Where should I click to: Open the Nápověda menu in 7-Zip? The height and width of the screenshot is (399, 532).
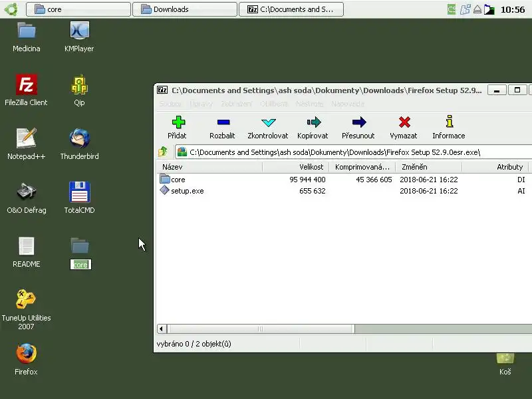tap(348, 104)
